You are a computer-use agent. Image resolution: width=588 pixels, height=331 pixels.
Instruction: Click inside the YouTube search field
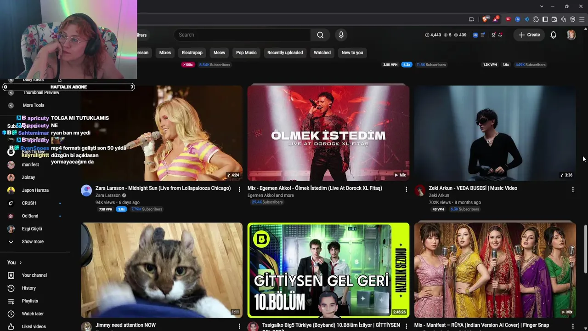243,35
